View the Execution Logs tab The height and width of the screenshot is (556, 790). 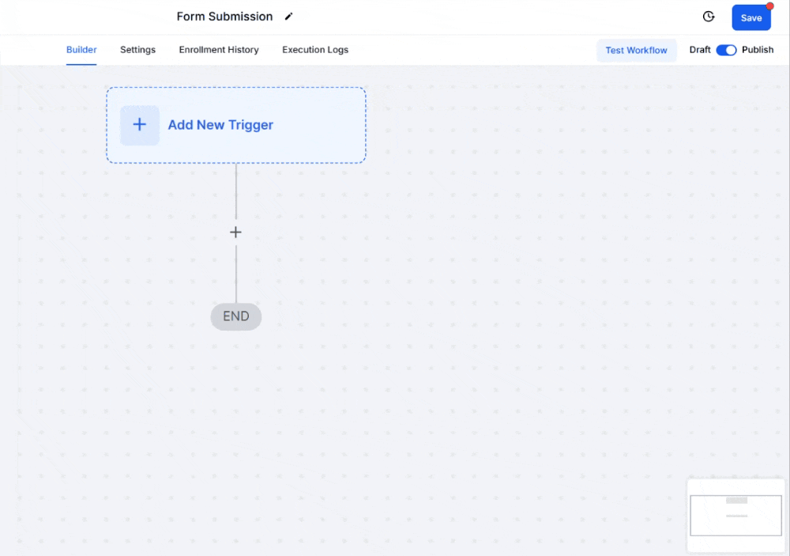click(x=315, y=50)
